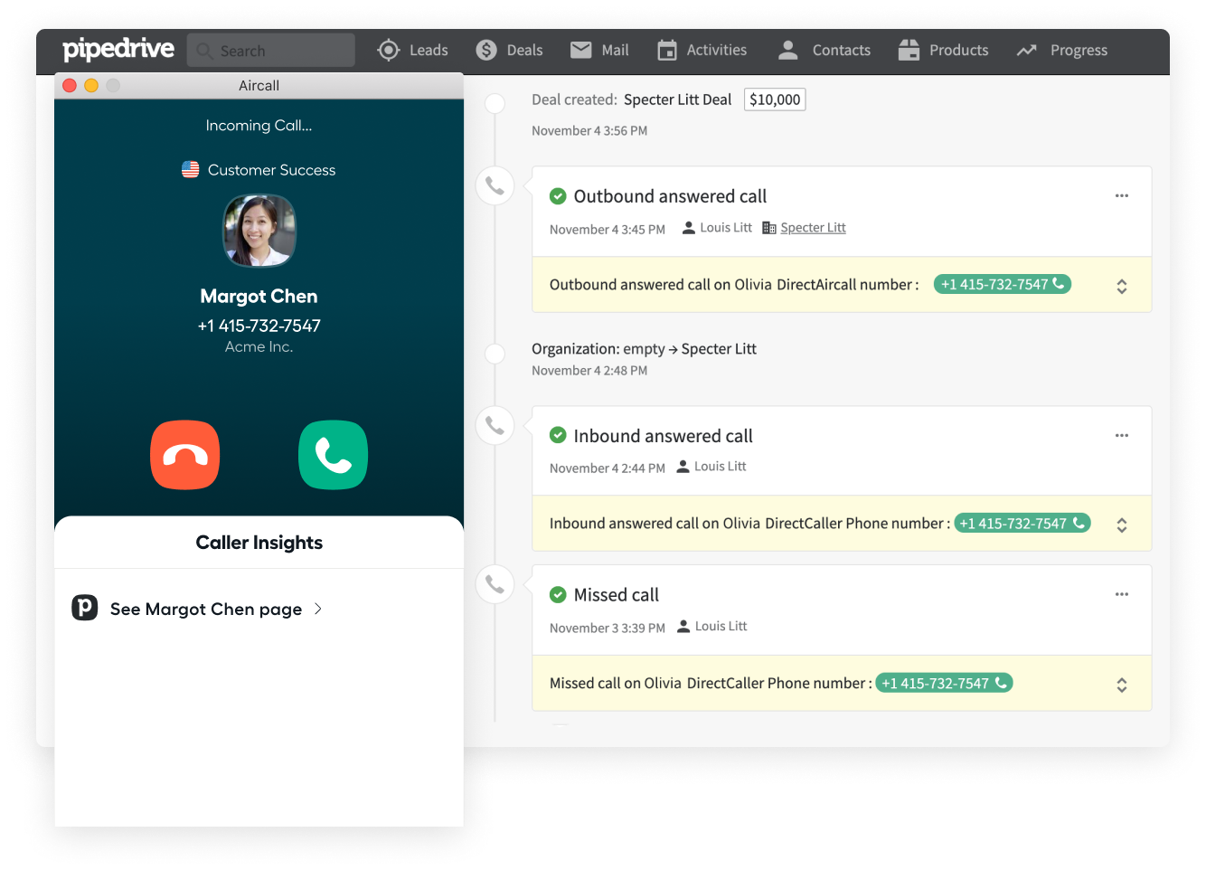The image size is (1206, 870).
Task: Expand the Inbound answered call note
Action: tap(1122, 525)
